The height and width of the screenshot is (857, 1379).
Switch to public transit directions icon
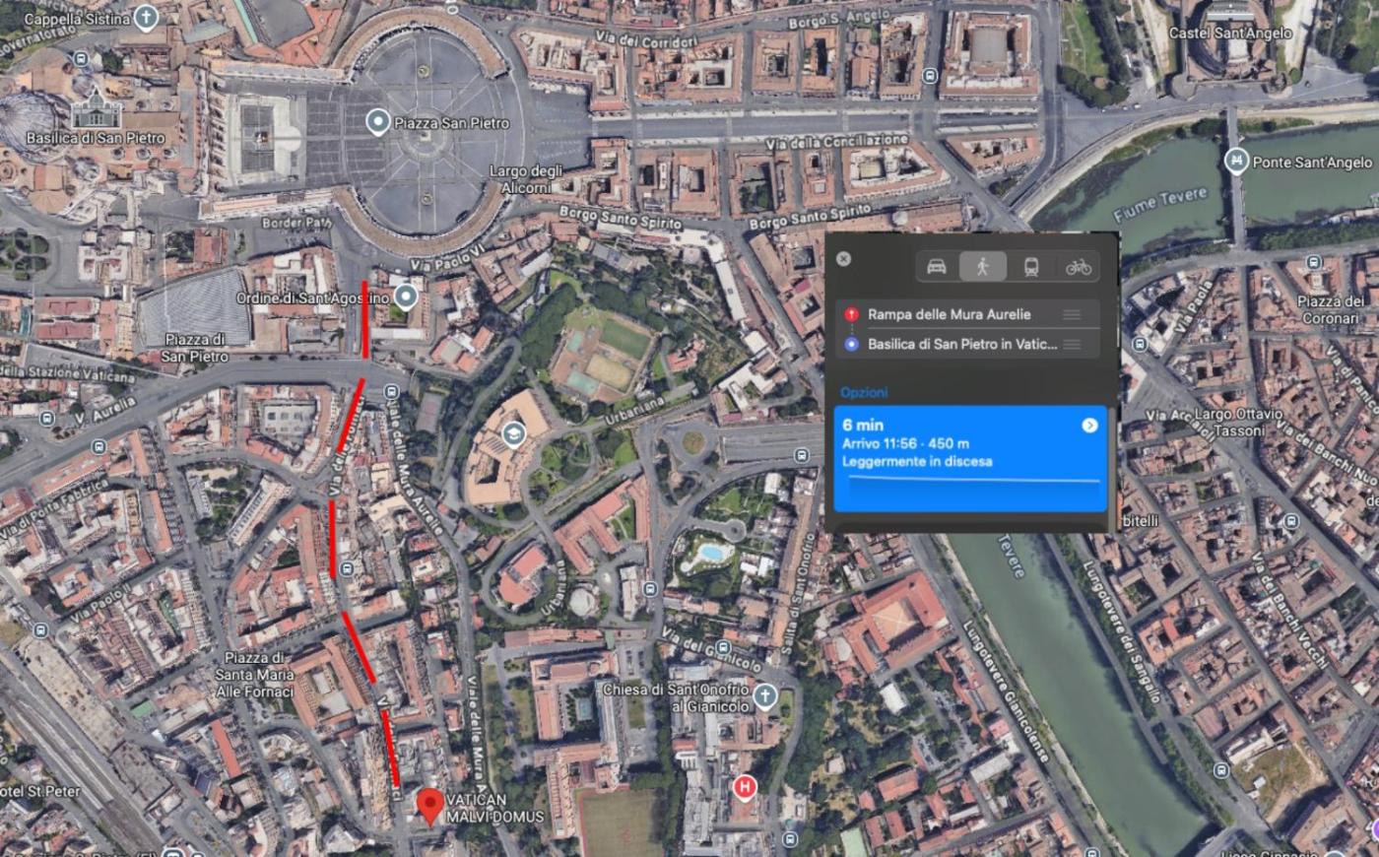tap(1030, 267)
